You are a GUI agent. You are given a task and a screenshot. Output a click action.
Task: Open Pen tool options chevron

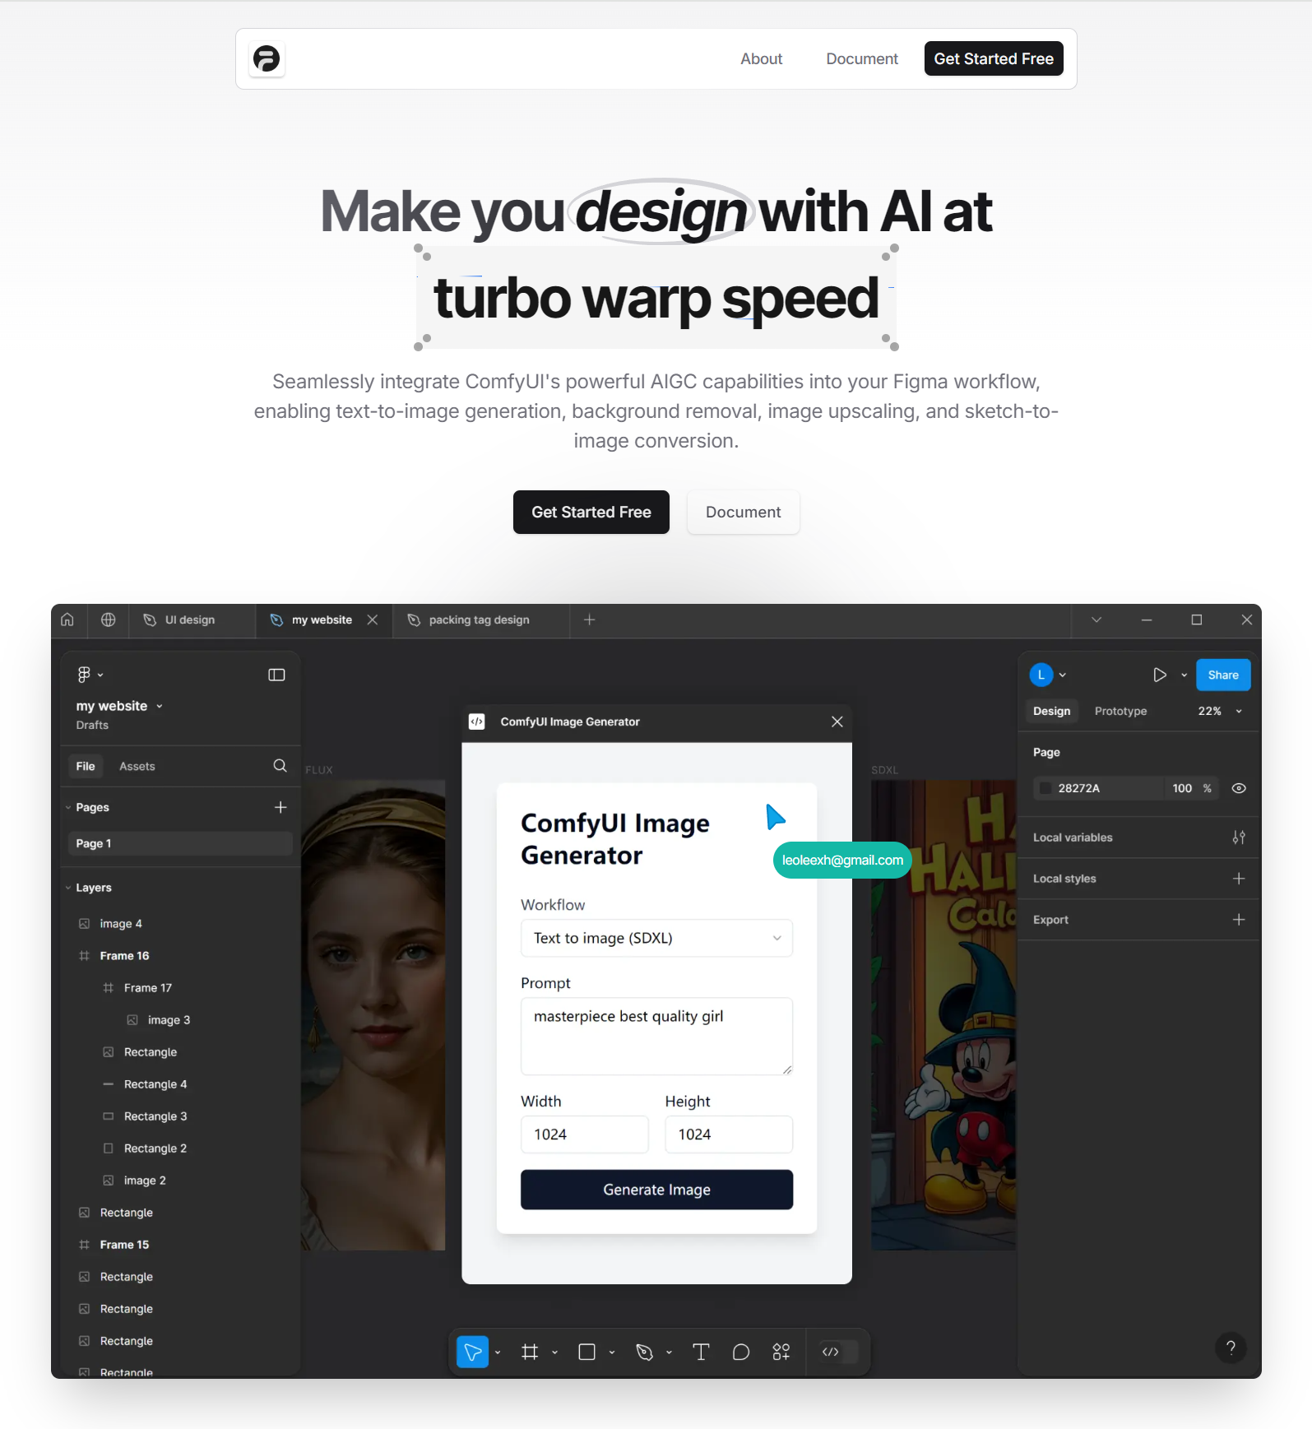coord(669,1352)
